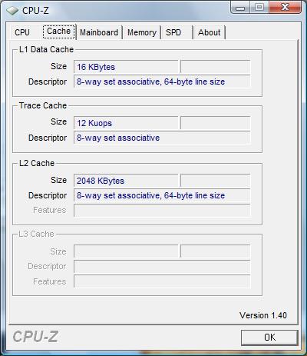Close the CPU-Z window

tap(285, 7)
